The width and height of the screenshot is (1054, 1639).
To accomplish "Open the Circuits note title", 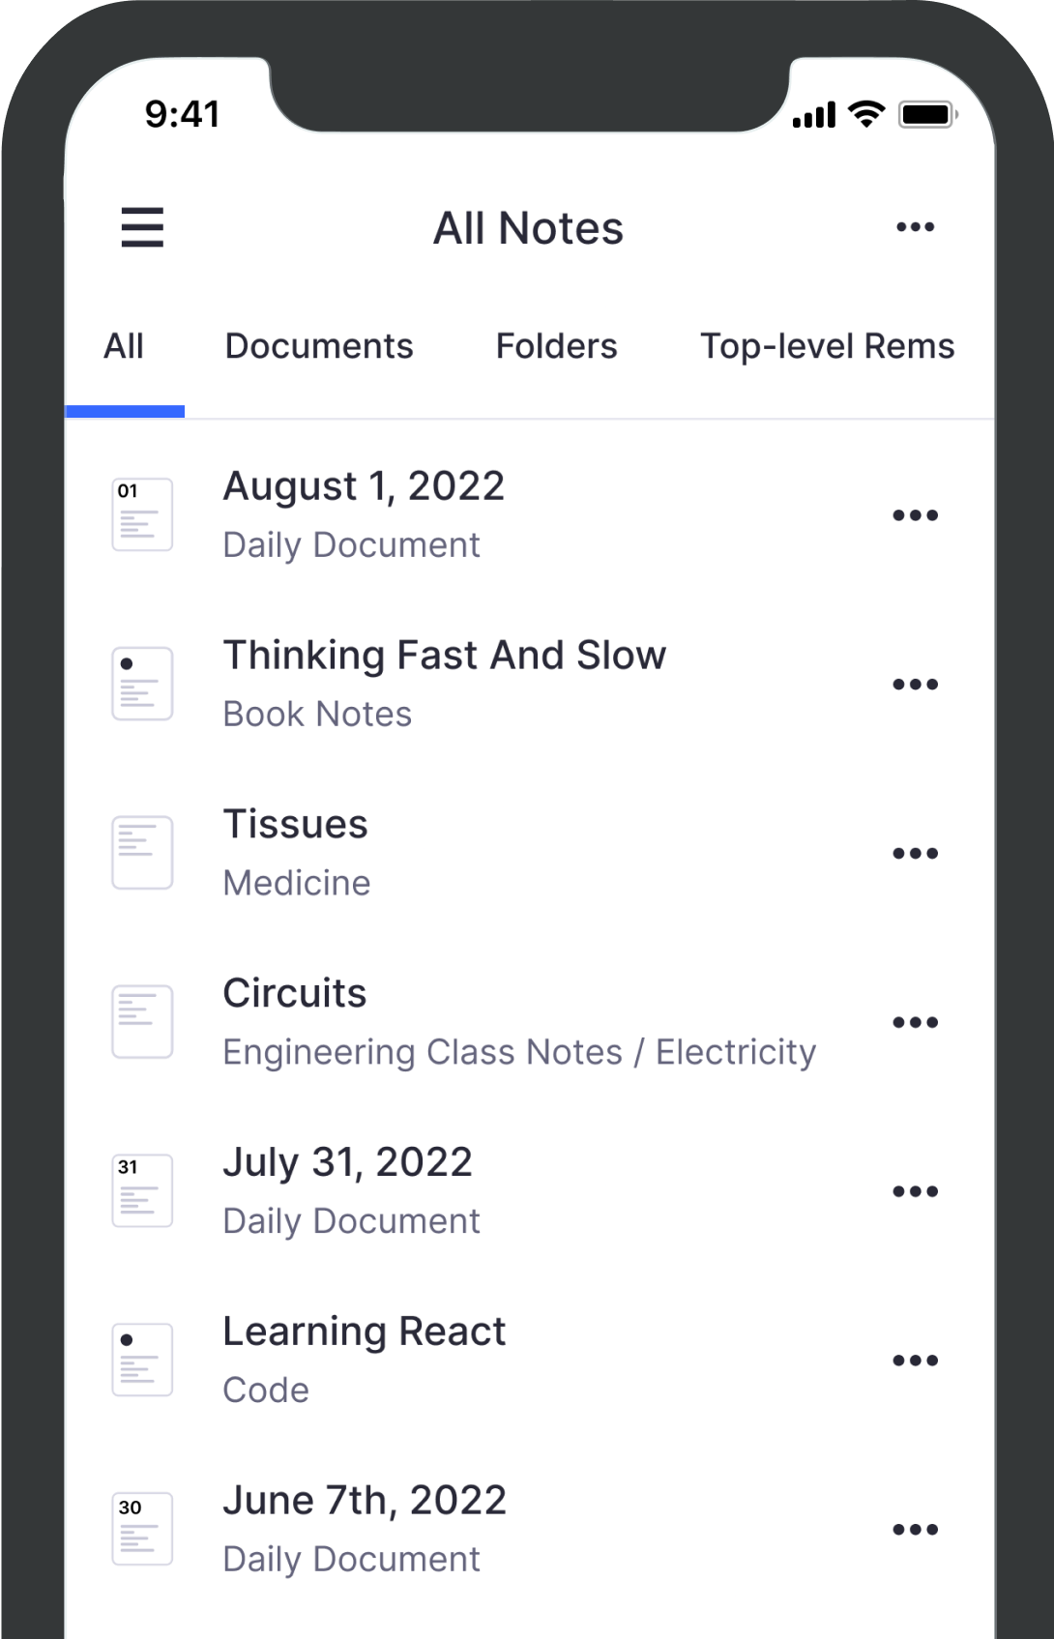I will point(295,993).
